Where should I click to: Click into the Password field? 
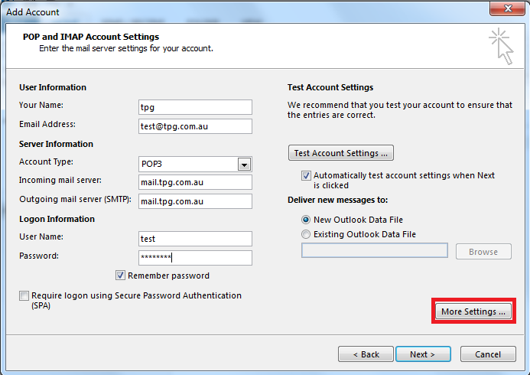195,258
